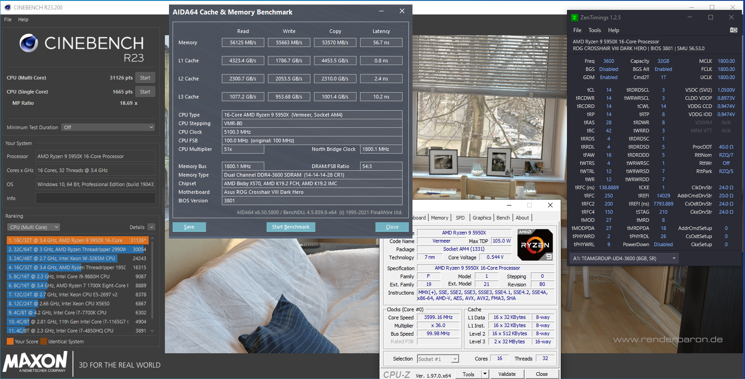
Task: Switch to the CPU-Z Bench tab
Action: tap(503, 218)
